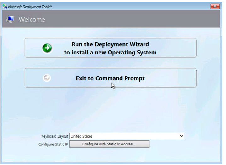Viewport: 226px width, 165px height.
Task: Click the green arrow Run Deployment Wizard icon
Action: 47,48
